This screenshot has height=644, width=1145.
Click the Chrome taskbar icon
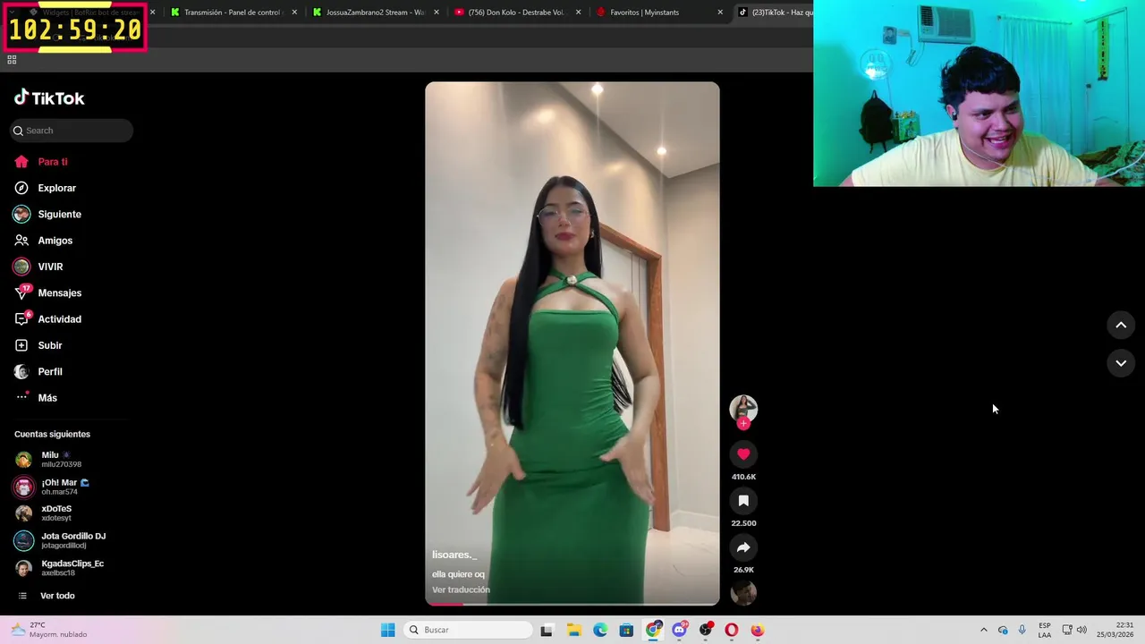point(653,630)
